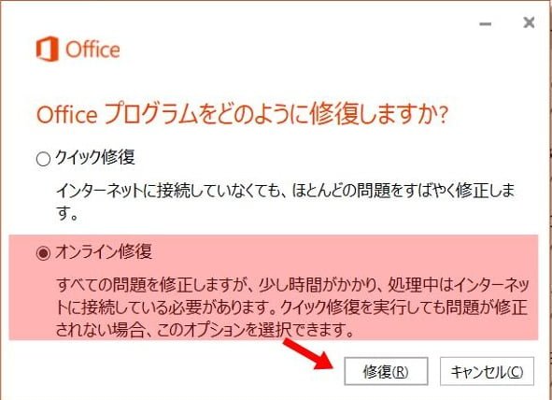552x400 pixels.
Task: Cancel with the キャンセル(C) button
Action: 487,371
